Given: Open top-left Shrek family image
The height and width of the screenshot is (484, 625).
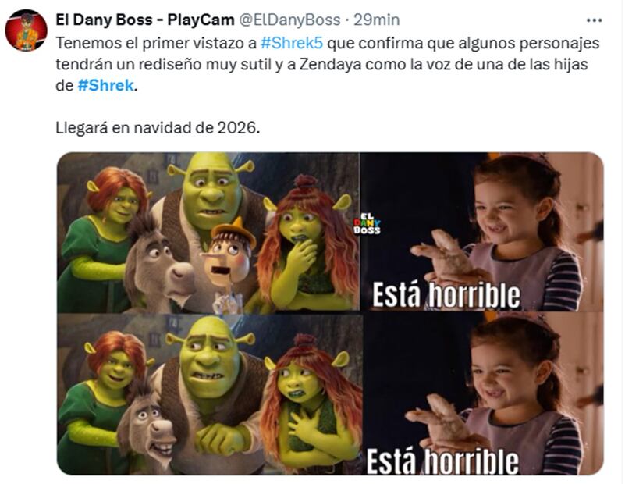Looking at the screenshot, I should coord(208,233).
